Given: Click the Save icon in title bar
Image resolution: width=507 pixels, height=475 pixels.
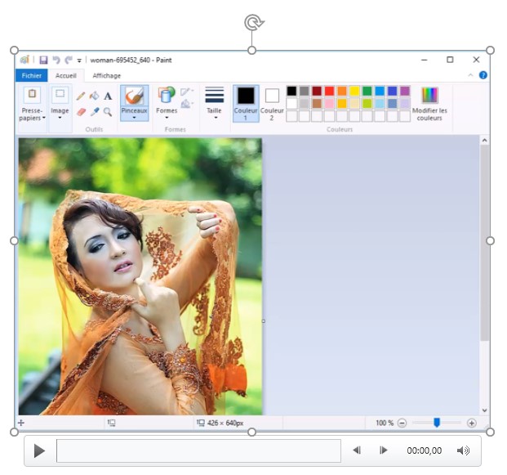Looking at the screenshot, I should tap(43, 60).
